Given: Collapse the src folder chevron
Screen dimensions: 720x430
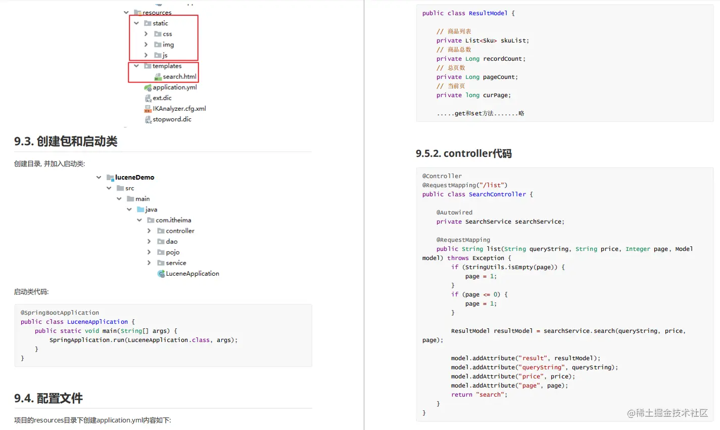Looking at the screenshot, I should click(109, 188).
